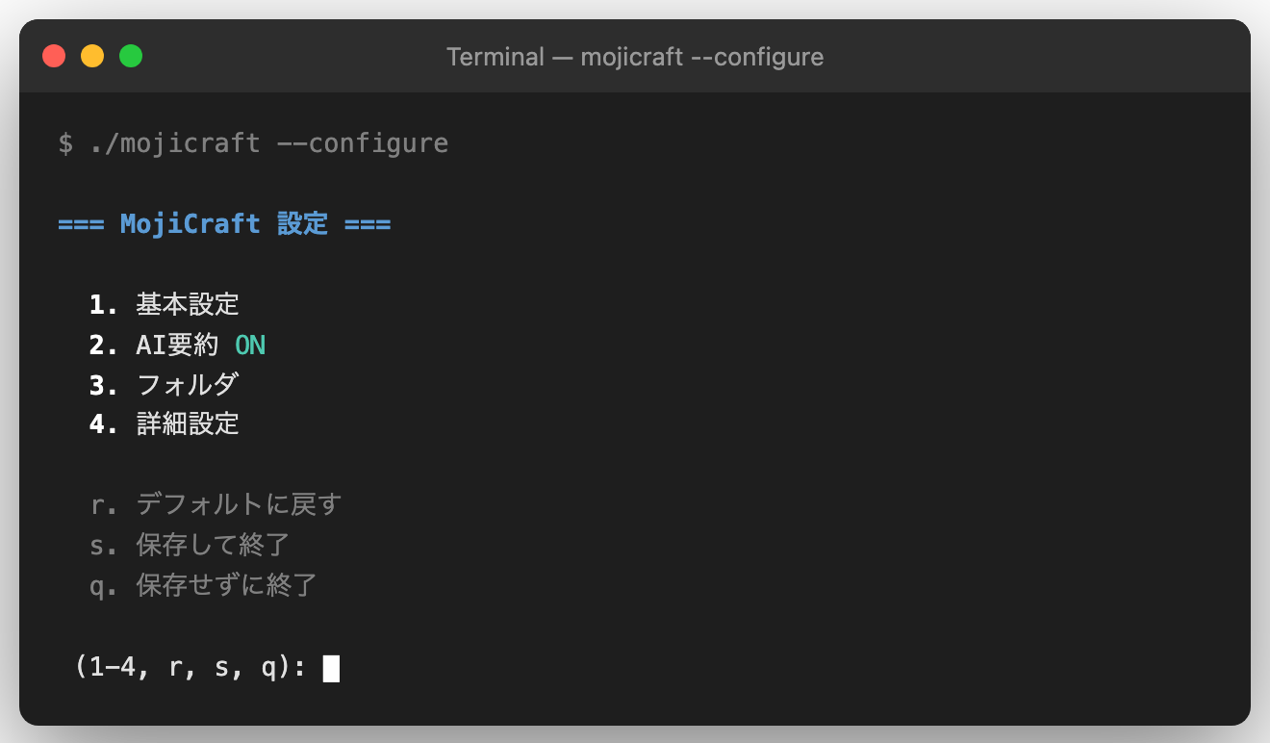Click the gray q. shortcut key label
The image size is (1270, 743).
pos(104,585)
